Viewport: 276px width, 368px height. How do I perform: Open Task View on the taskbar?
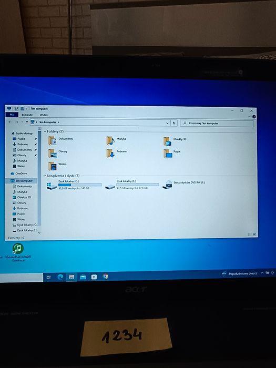tap(48, 277)
